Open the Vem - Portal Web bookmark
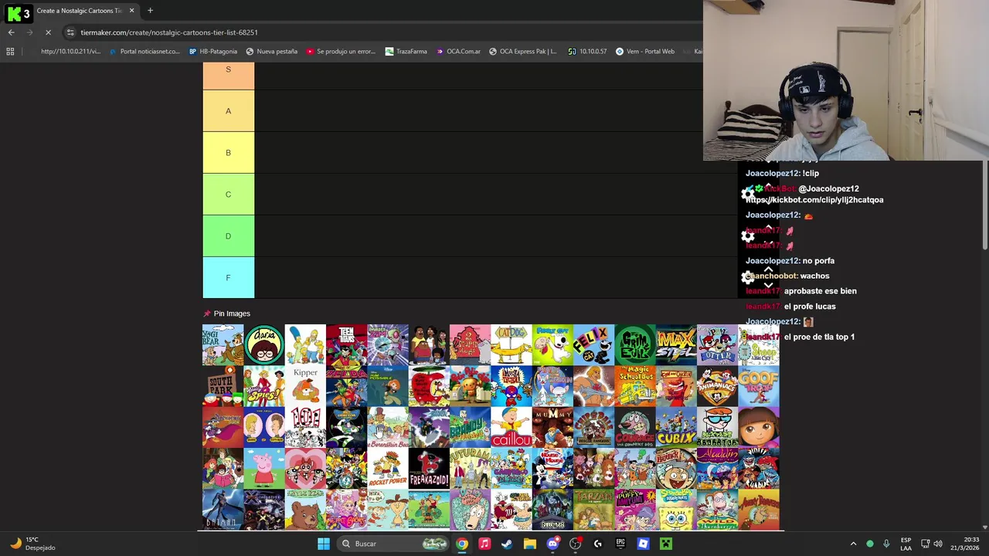Screen dimensions: 989x556 (644, 52)
